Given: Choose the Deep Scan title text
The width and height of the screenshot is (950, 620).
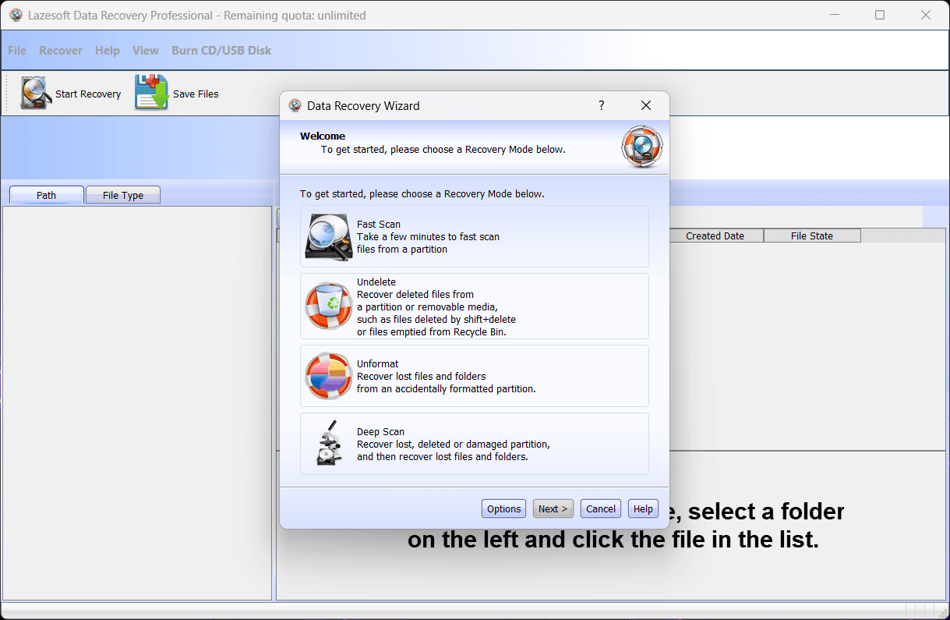Looking at the screenshot, I should point(380,431).
